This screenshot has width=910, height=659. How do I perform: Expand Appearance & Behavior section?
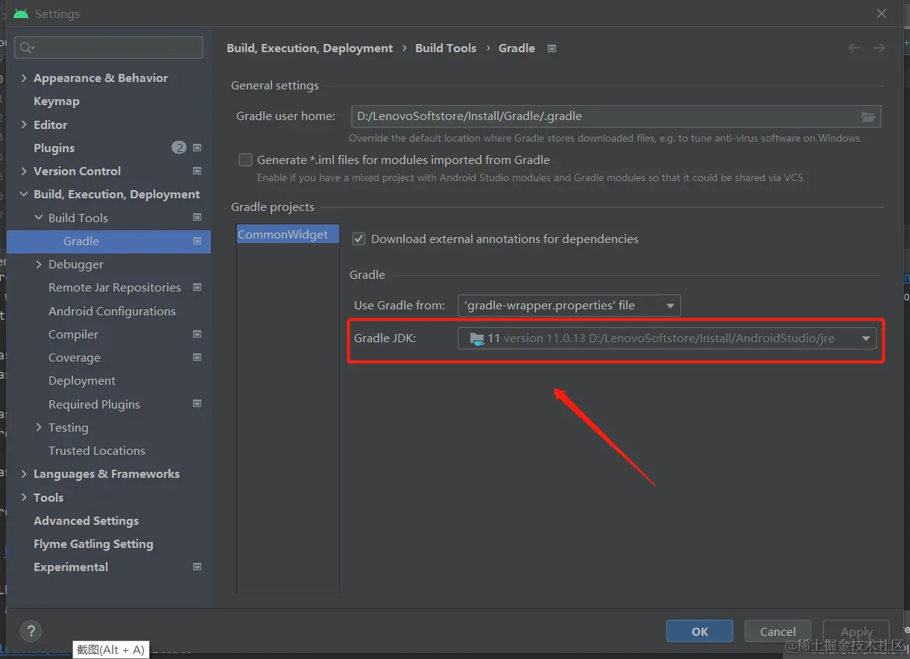click(25, 78)
